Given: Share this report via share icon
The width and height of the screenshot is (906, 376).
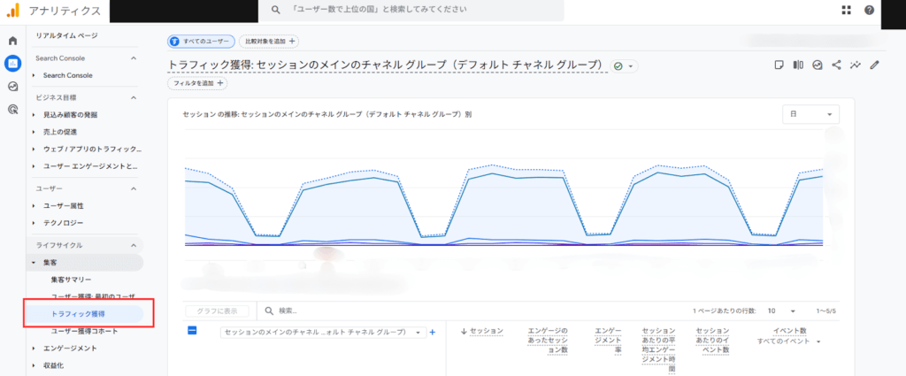Looking at the screenshot, I should tap(836, 65).
